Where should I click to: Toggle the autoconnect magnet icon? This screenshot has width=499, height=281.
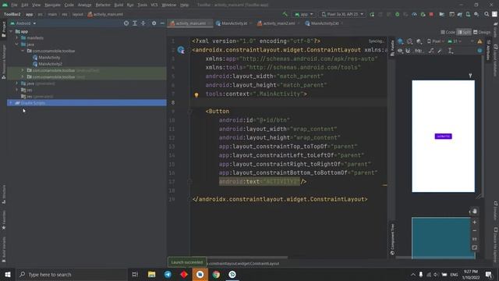click(408, 51)
